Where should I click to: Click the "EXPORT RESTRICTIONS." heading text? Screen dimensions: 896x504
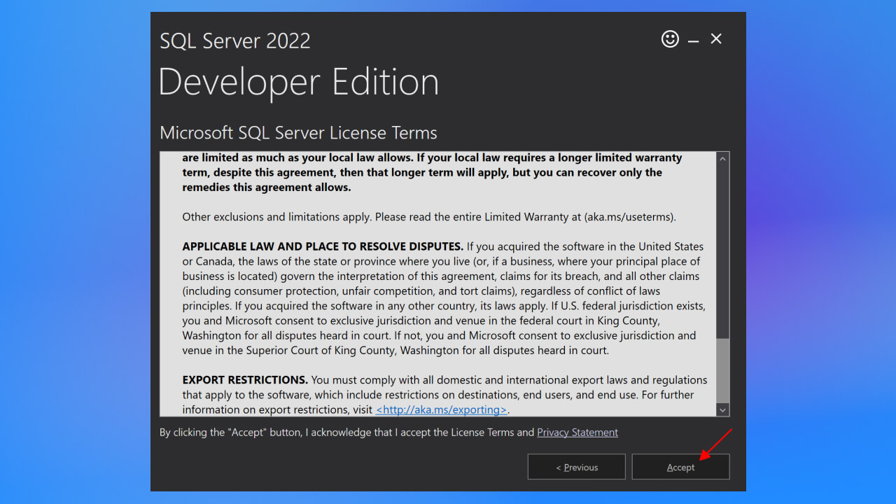point(245,380)
